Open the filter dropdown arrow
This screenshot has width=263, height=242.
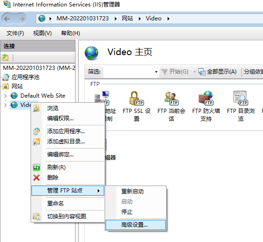pyautogui.click(x=156, y=72)
